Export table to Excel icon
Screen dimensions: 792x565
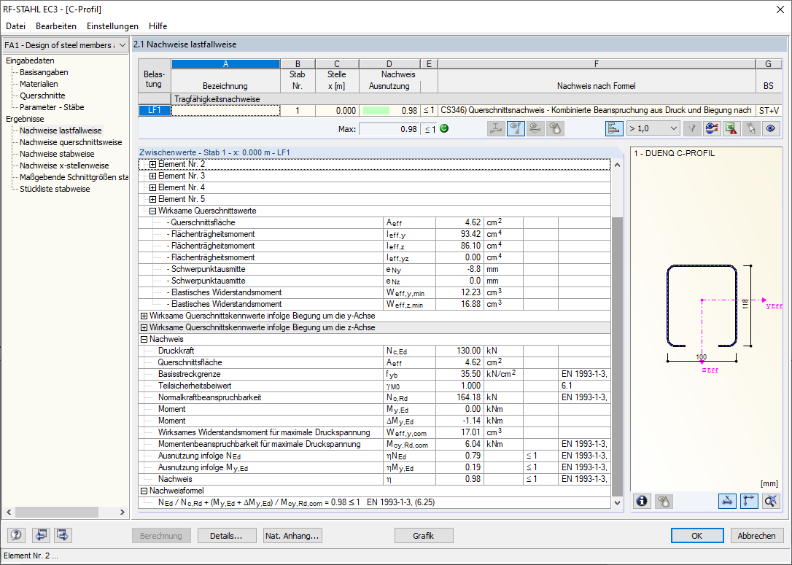click(x=731, y=129)
